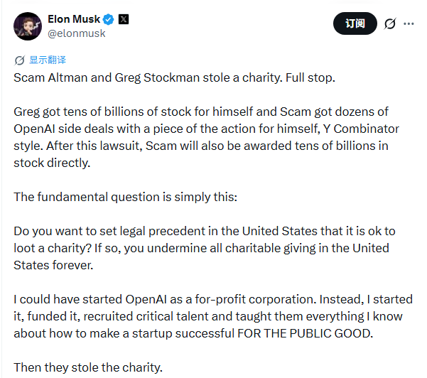Click the 显示翻译 show translation link
Screen dimensions: 427x378
point(48,60)
